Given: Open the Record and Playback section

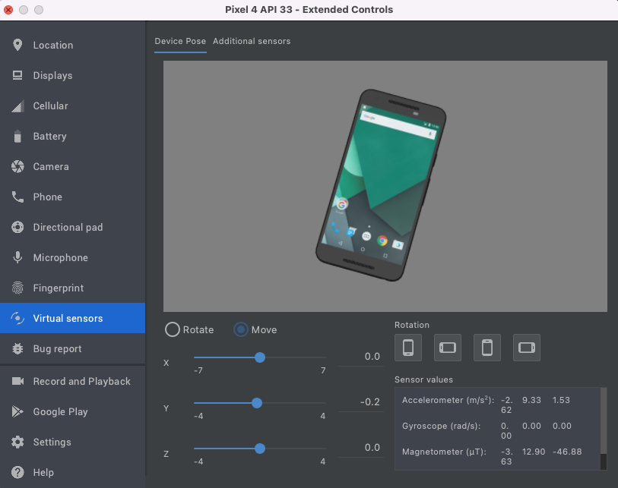Looking at the screenshot, I should coord(72,381).
